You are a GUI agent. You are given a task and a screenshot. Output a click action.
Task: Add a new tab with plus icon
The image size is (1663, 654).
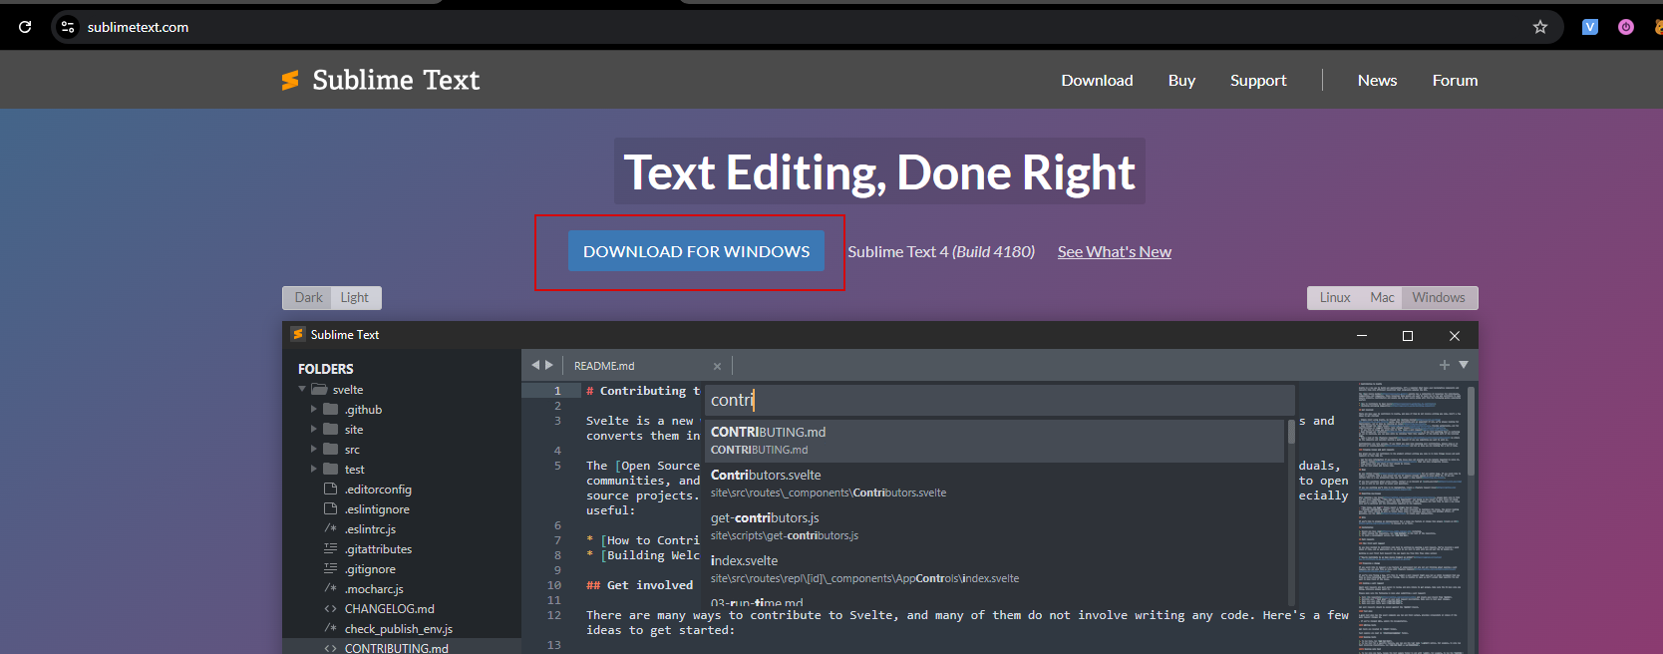tap(1444, 365)
